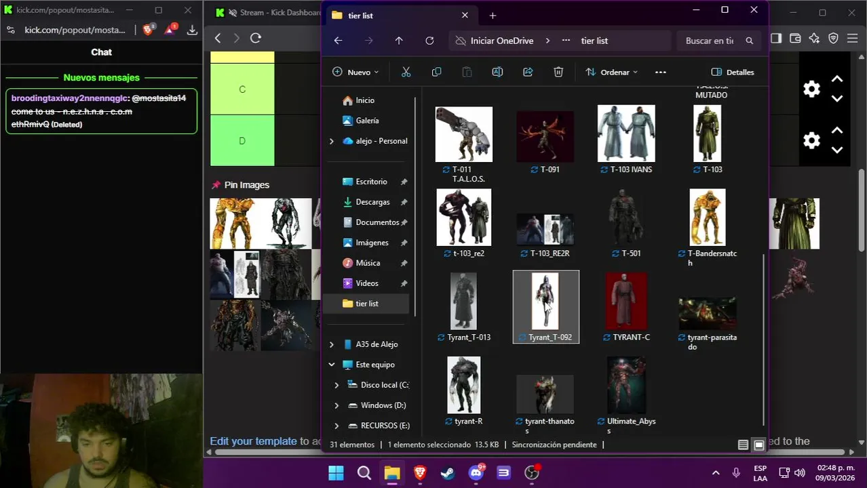Refresh the tier list folder view
Screen dimensions: 867x488
tap(429, 41)
